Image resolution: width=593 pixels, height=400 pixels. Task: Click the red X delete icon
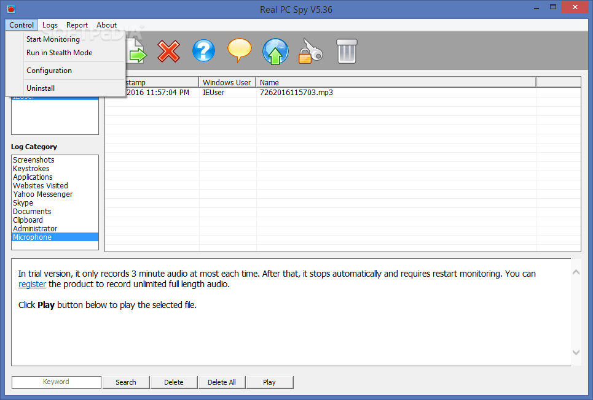coord(168,52)
